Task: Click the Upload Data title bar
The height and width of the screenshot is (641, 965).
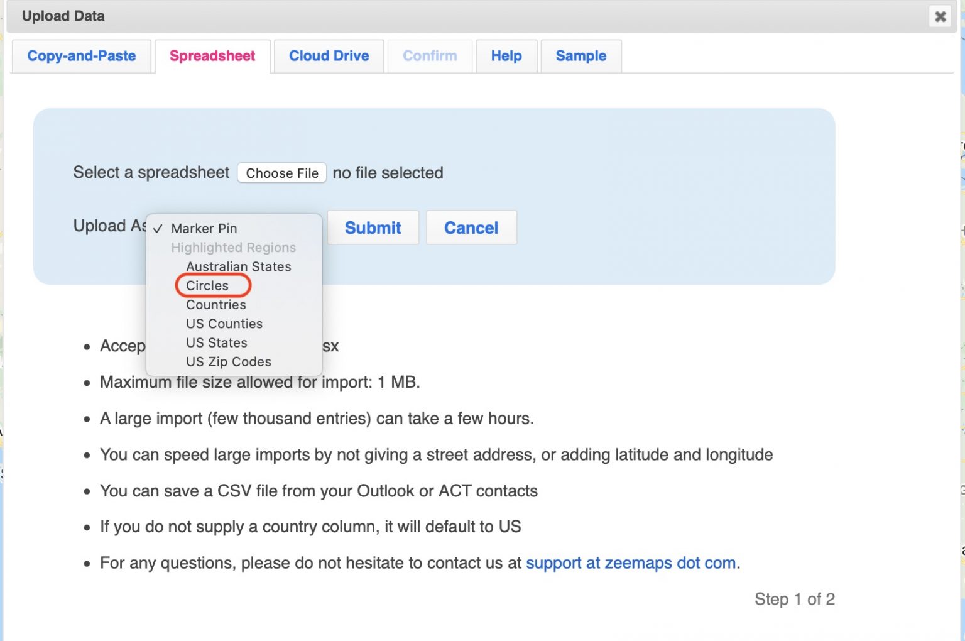Action: [x=63, y=16]
